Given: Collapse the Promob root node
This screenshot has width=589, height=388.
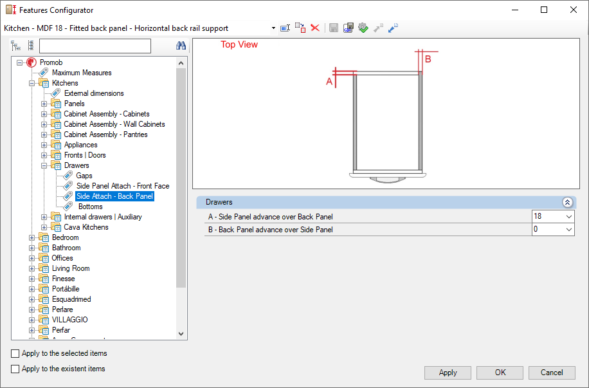Looking at the screenshot, I should (19, 62).
